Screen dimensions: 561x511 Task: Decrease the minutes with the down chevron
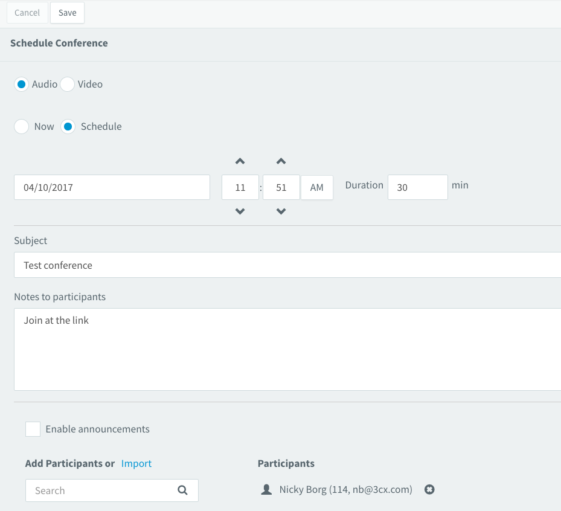tap(281, 211)
